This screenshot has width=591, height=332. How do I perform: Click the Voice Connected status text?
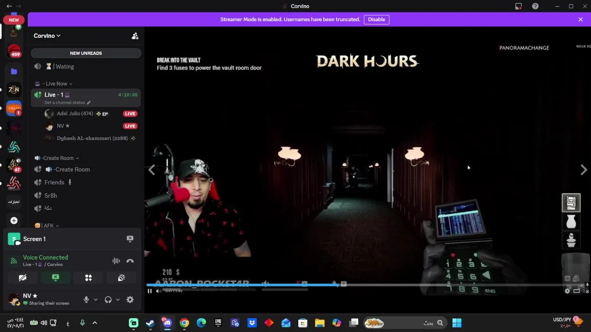[45, 257]
